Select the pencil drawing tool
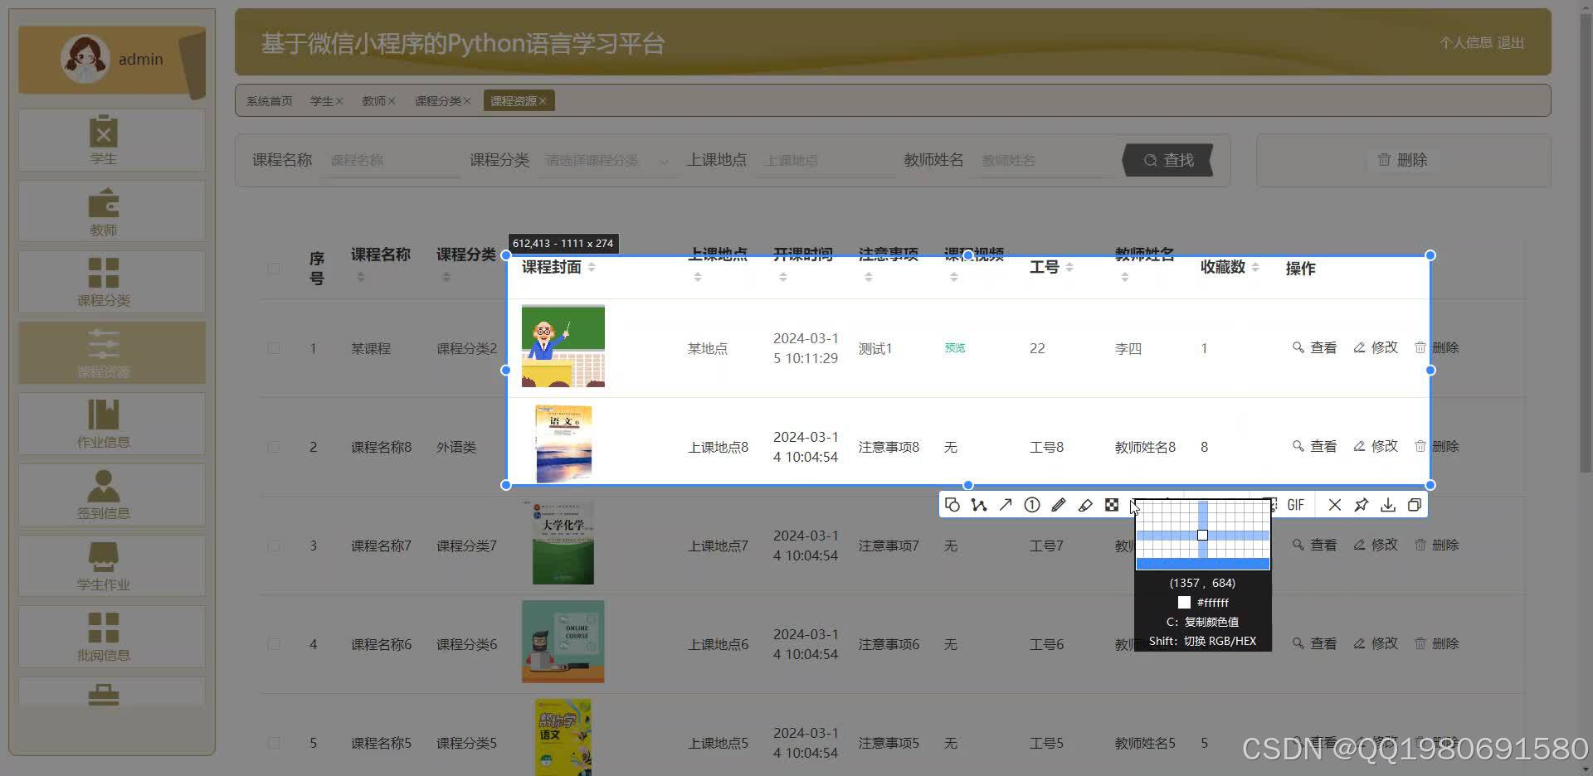Viewport: 1593px width, 776px height. point(1059,504)
